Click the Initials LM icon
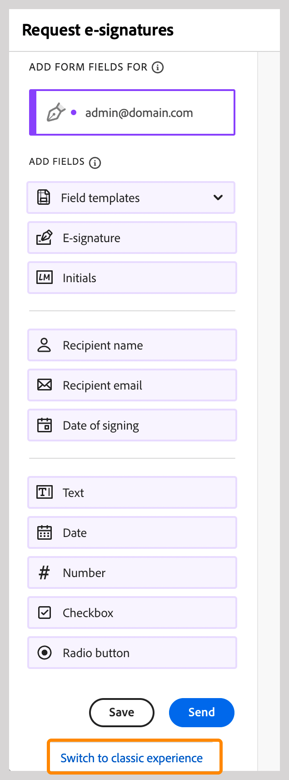Screen dimensions: 289x780 point(44,278)
